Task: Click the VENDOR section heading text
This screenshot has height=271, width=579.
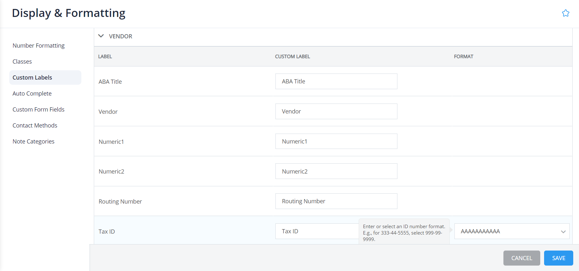Action: (x=120, y=36)
